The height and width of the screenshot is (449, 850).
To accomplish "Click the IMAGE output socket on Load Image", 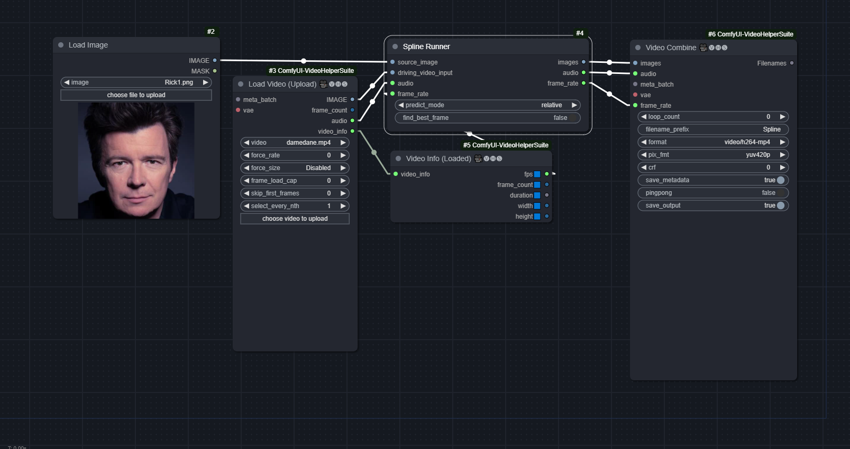I will click(215, 61).
